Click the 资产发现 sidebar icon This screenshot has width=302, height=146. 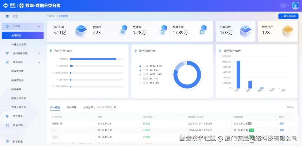click(7, 62)
